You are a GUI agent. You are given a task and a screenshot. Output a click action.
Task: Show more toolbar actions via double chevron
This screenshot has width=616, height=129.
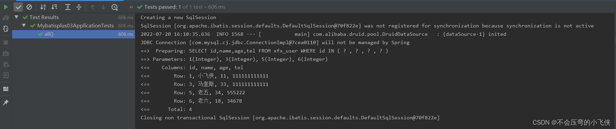131,7
